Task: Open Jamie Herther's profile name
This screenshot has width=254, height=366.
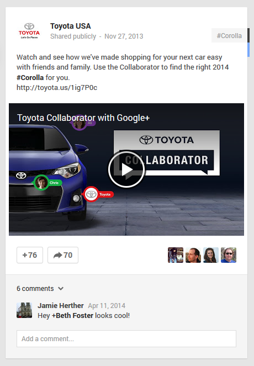Action: coord(61,305)
